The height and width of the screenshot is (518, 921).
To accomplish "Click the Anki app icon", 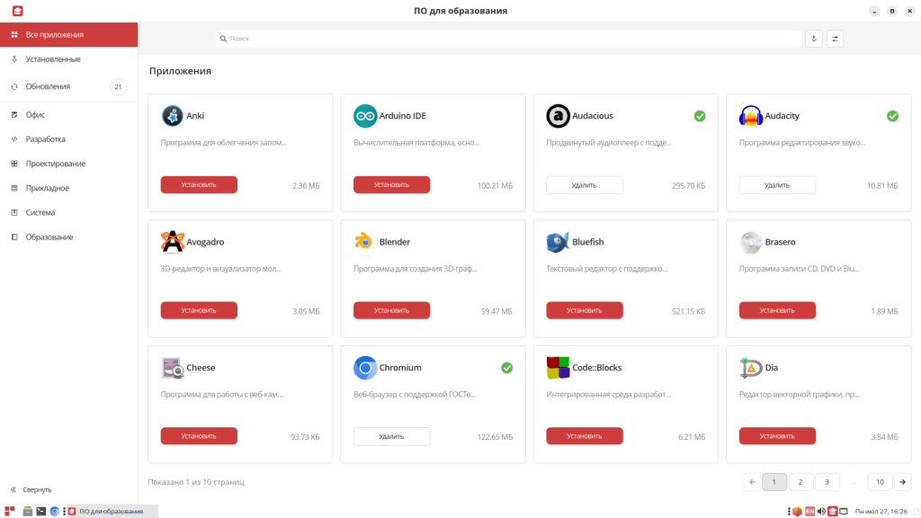I will click(x=172, y=116).
